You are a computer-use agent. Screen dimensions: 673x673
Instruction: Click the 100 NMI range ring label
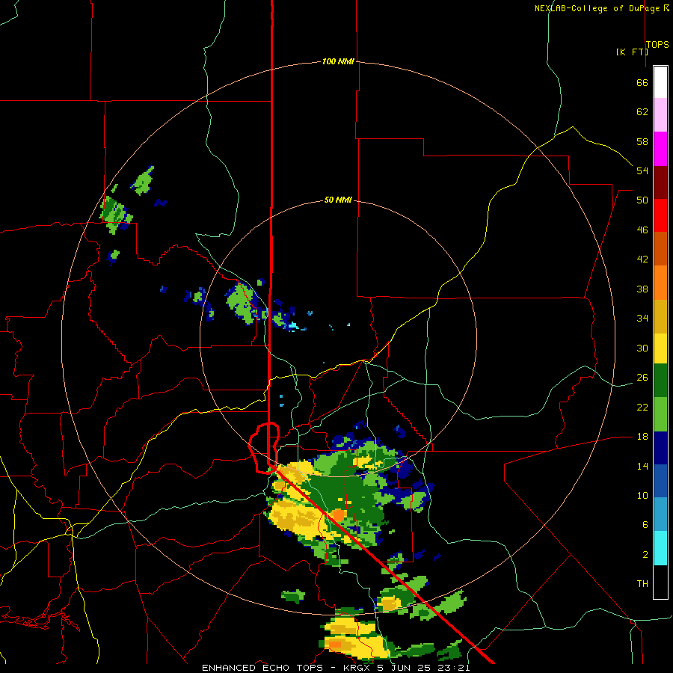(x=338, y=61)
